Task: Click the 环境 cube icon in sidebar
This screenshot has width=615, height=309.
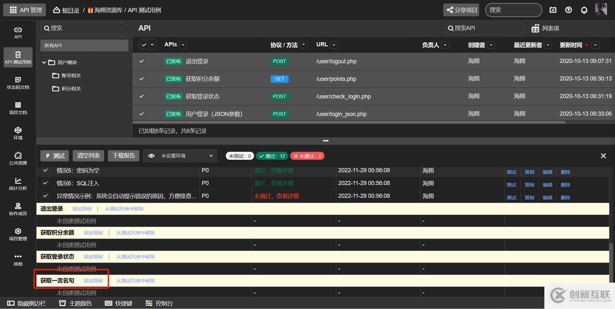Action: 18,131
